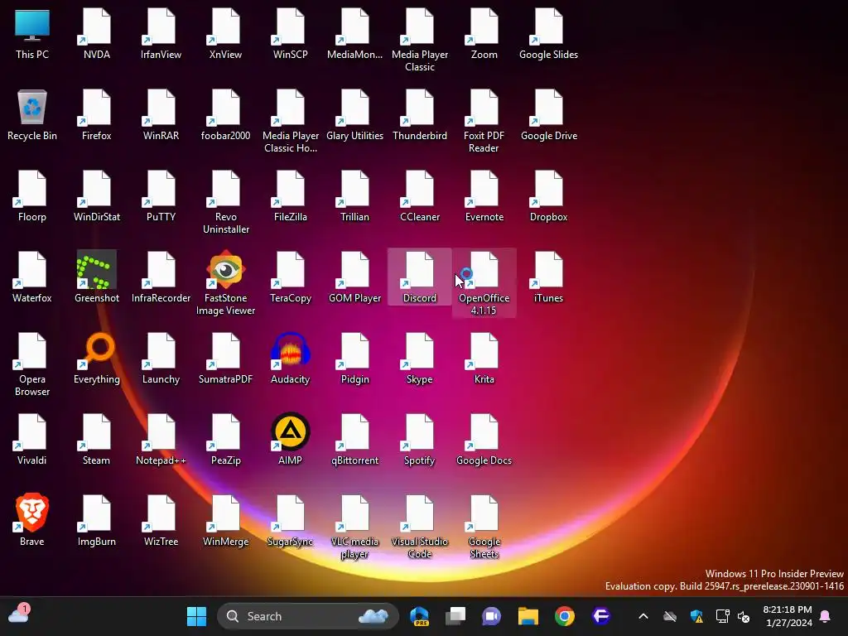Screen dimensions: 848x636
Task: Select the SumatraPDF desktop shortcut
Action: [225, 359]
